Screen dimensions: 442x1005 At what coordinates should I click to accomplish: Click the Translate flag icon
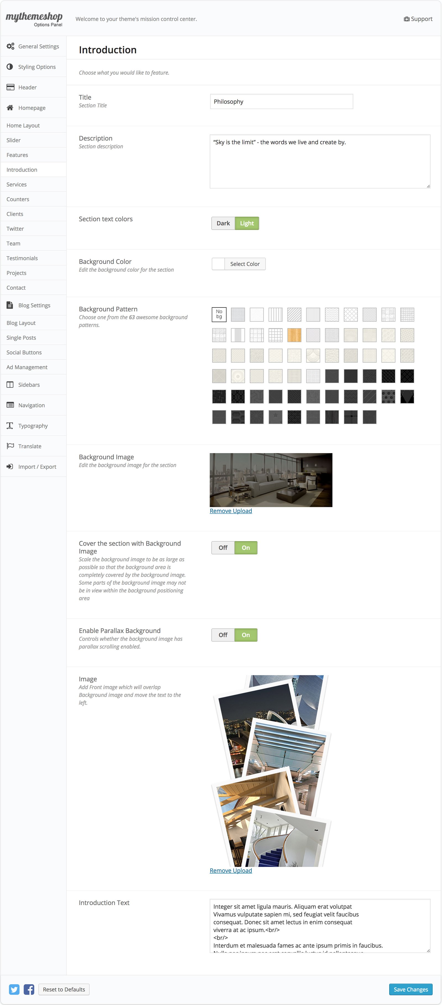[x=10, y=446]
